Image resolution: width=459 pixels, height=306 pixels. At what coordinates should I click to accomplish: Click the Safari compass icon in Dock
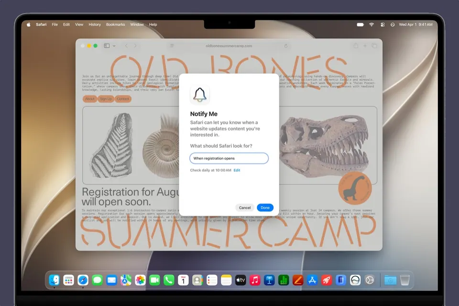pyautogui.click(x=83, y=280)
